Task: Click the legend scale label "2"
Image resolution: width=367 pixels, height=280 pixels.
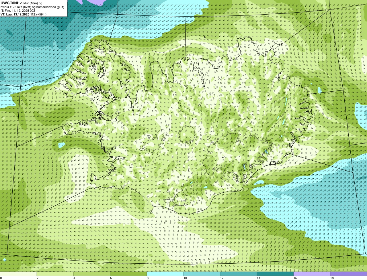Action: (x=38, y=278)
